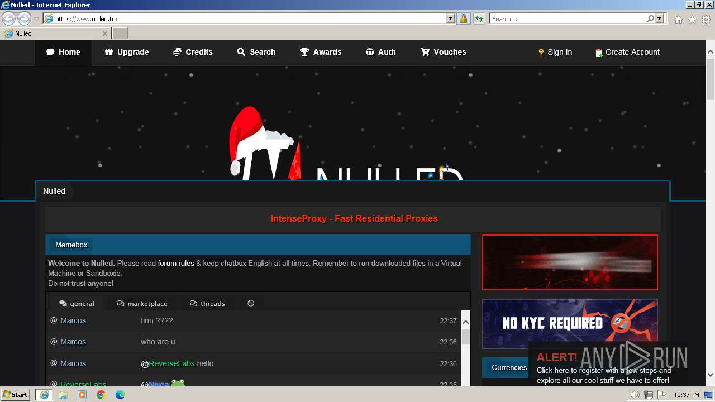The width and height of the screenshot is (715, 402).
Task: Click the 10:37 PM clock
Action: [687, 395]
